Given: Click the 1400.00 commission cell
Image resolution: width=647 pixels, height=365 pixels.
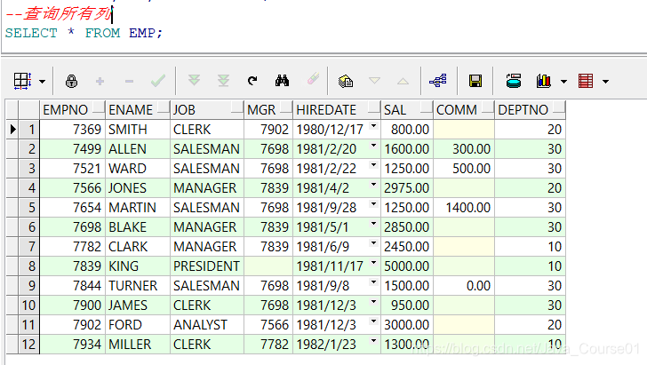Looking at the screenshot, I should pos(464,208).
